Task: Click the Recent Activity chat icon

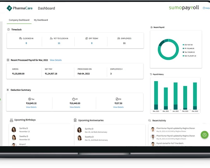Action: tap(149, 121)
